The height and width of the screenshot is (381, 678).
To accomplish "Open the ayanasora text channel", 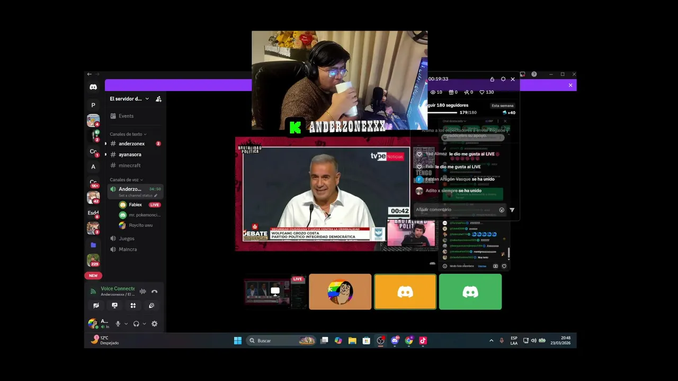I will [135, 155].
